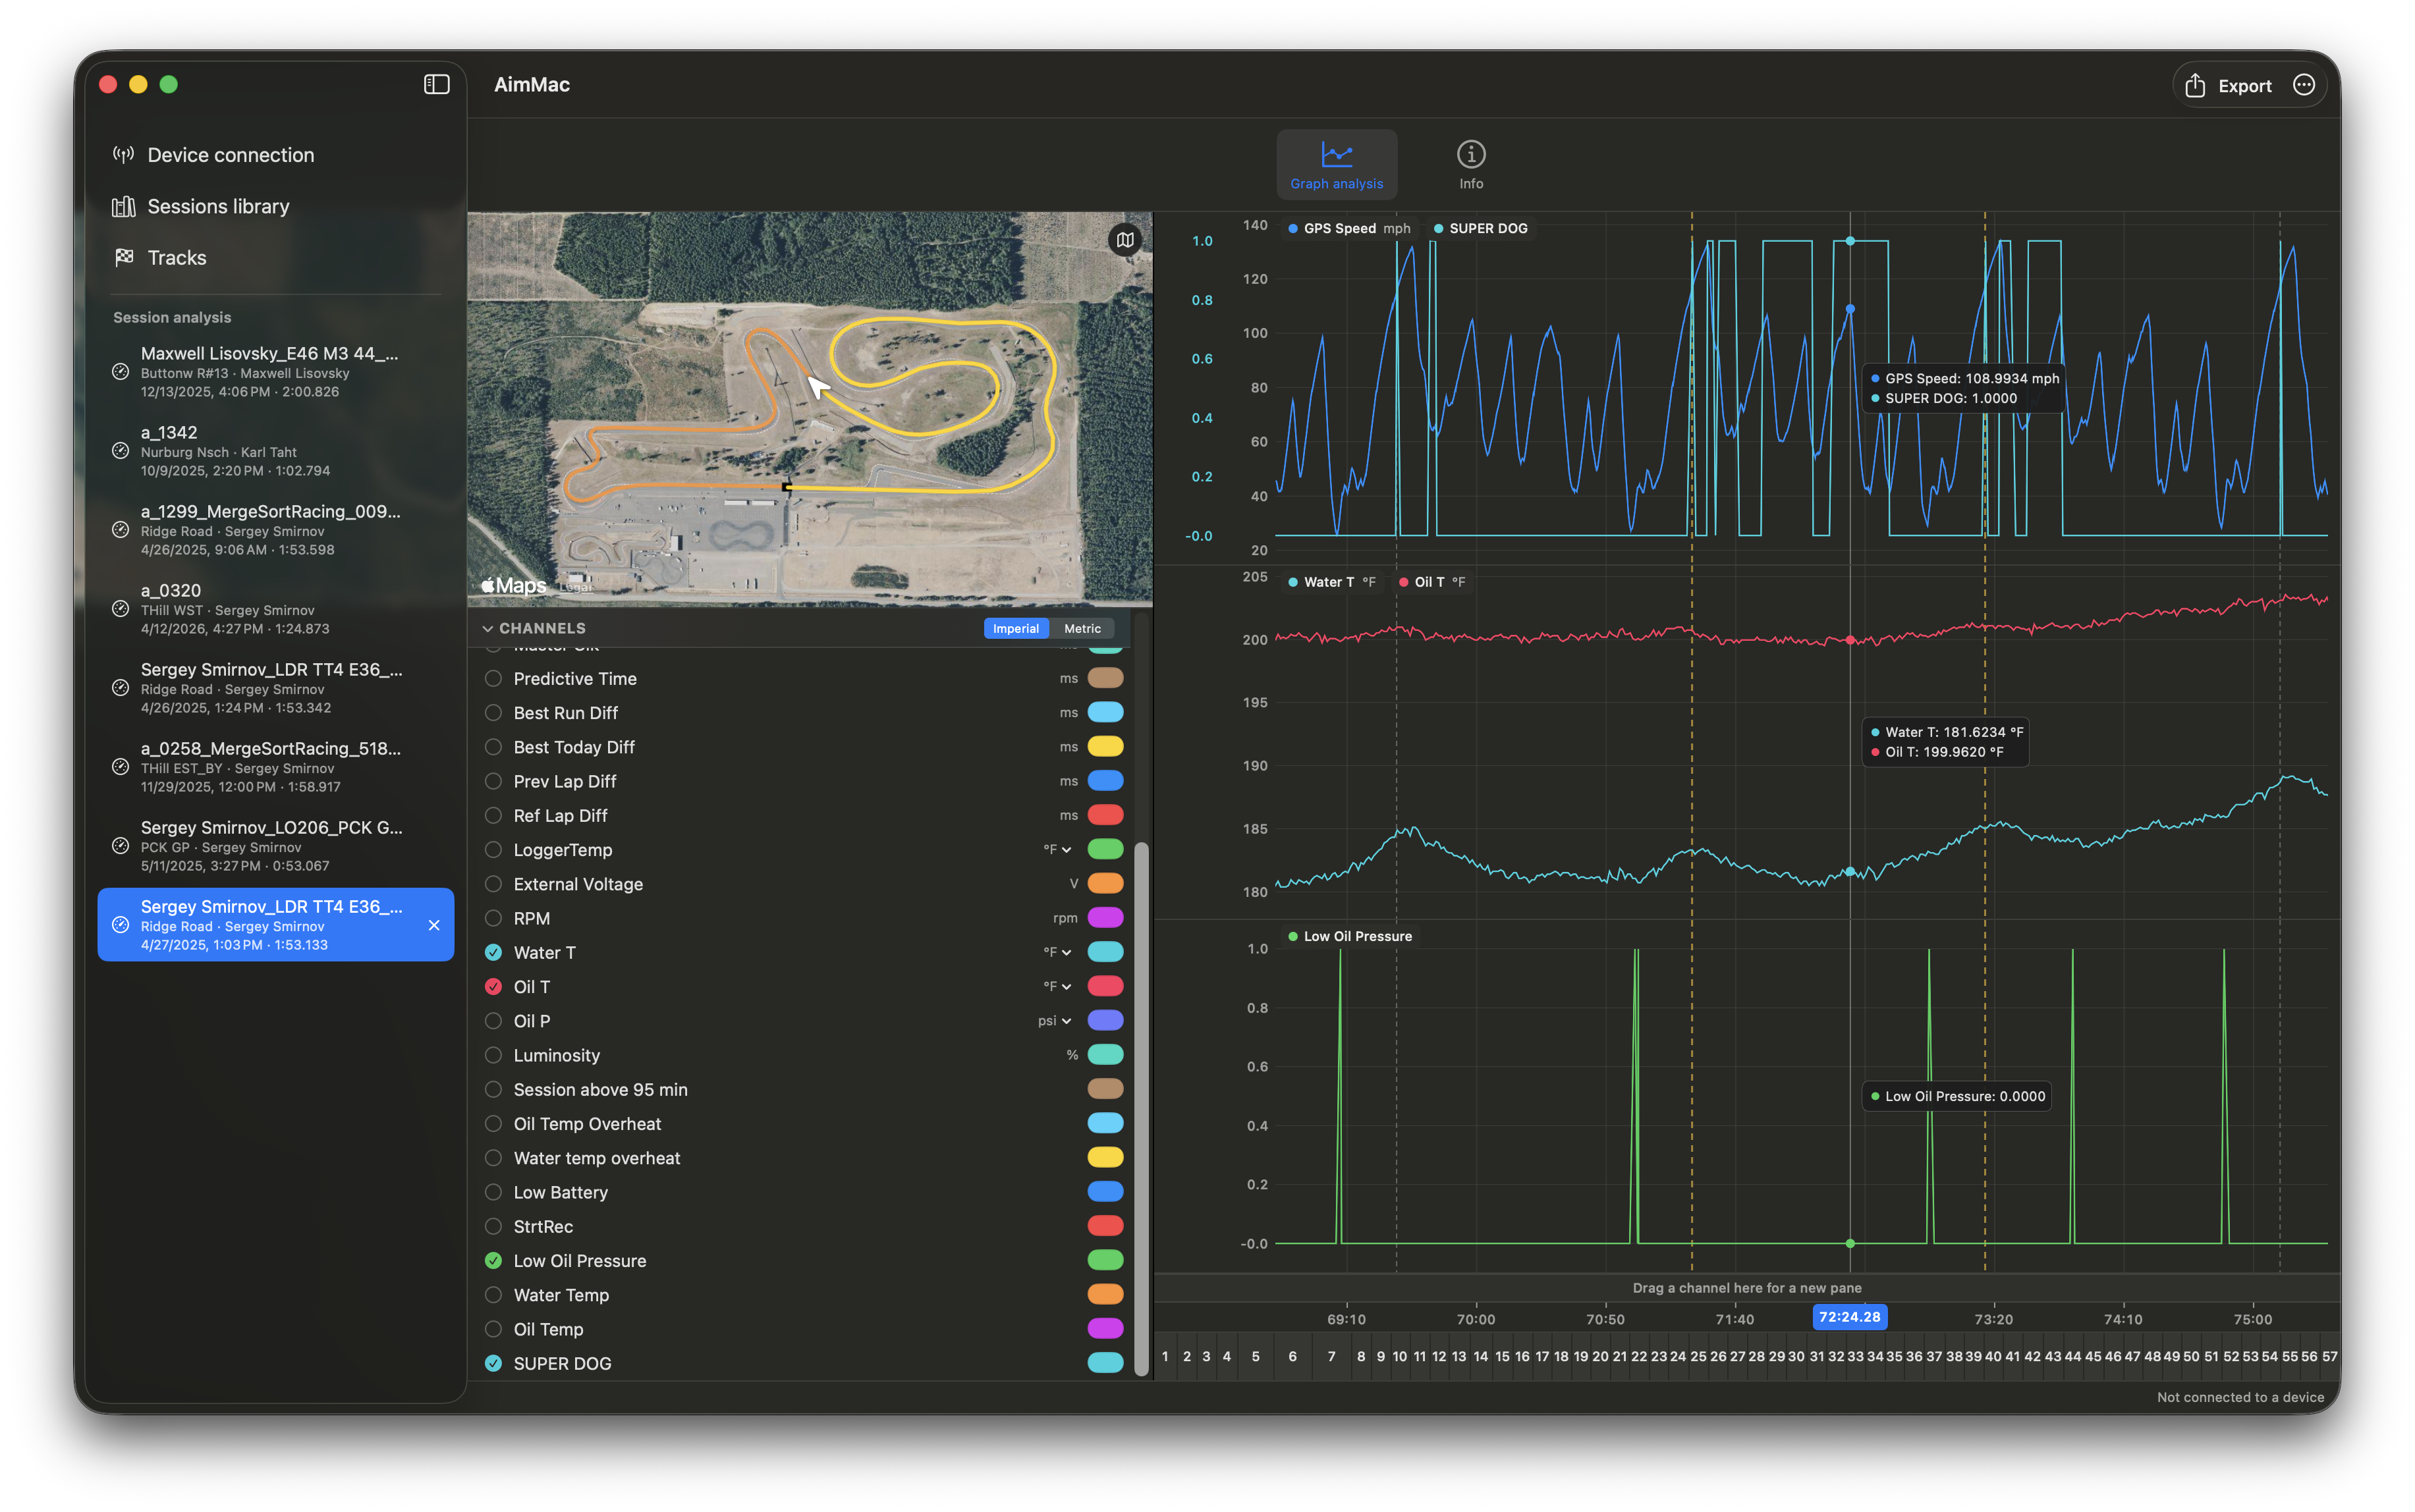Click the Info circle icon
The image size is (2415, 1512).
pyautogui.click(x=1470, y=154)
